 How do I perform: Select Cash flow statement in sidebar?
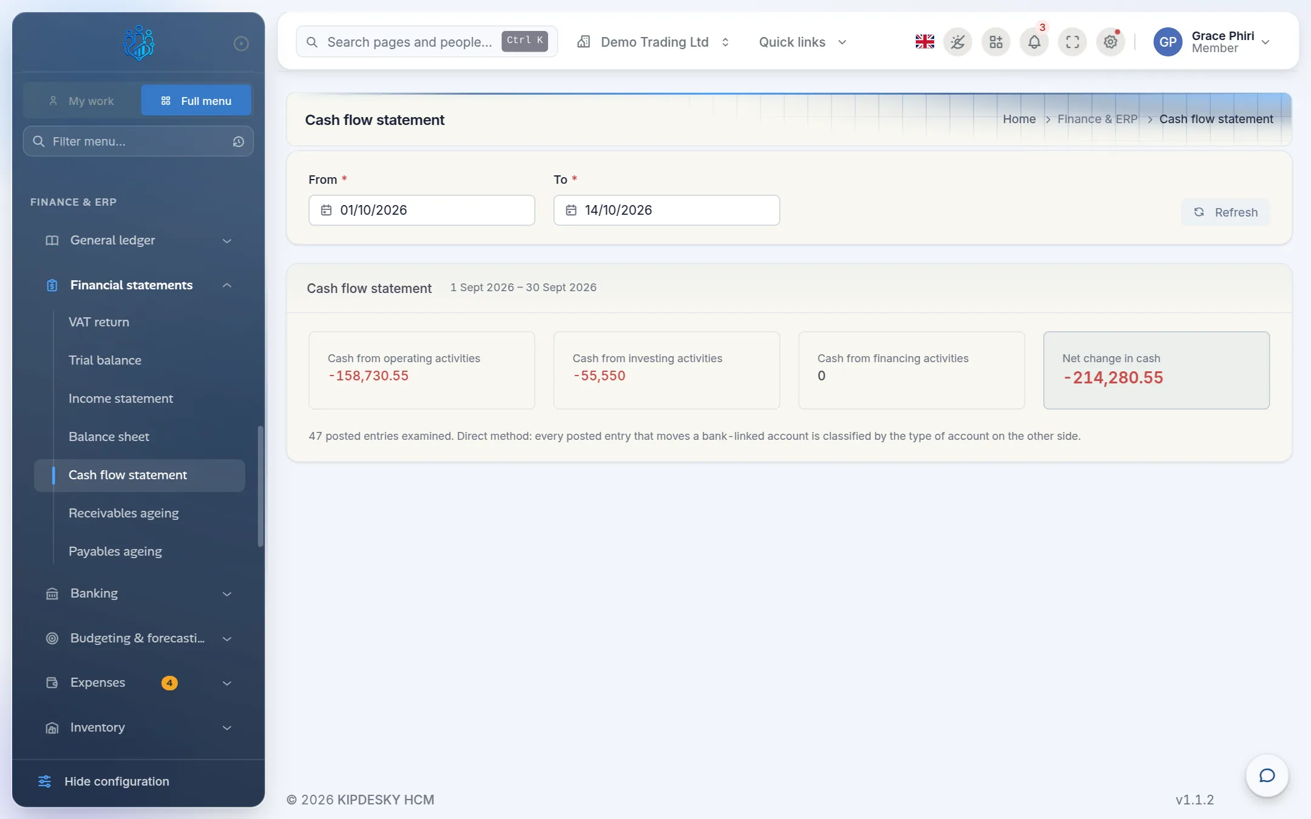140,475
